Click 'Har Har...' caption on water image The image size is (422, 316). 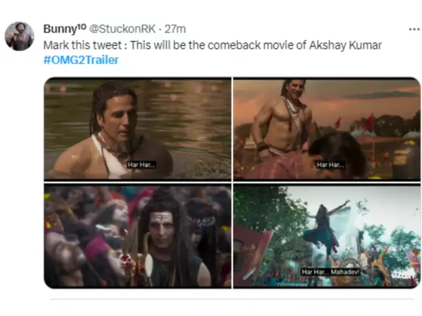[x=141, y=165]
